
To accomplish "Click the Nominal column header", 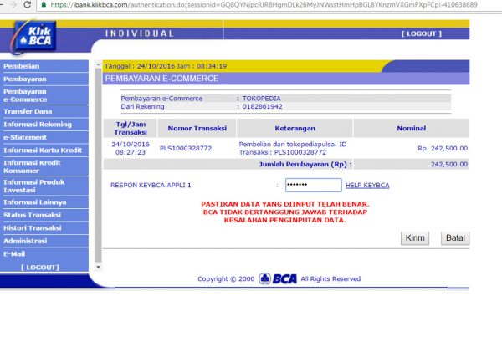I will point(411,128).
